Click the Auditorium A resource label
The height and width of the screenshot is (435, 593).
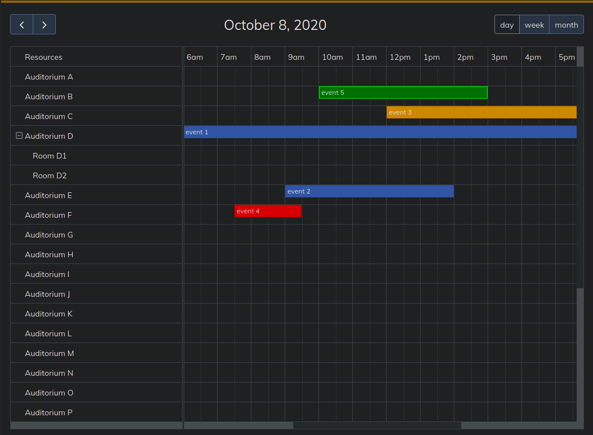tap(49, 77)
